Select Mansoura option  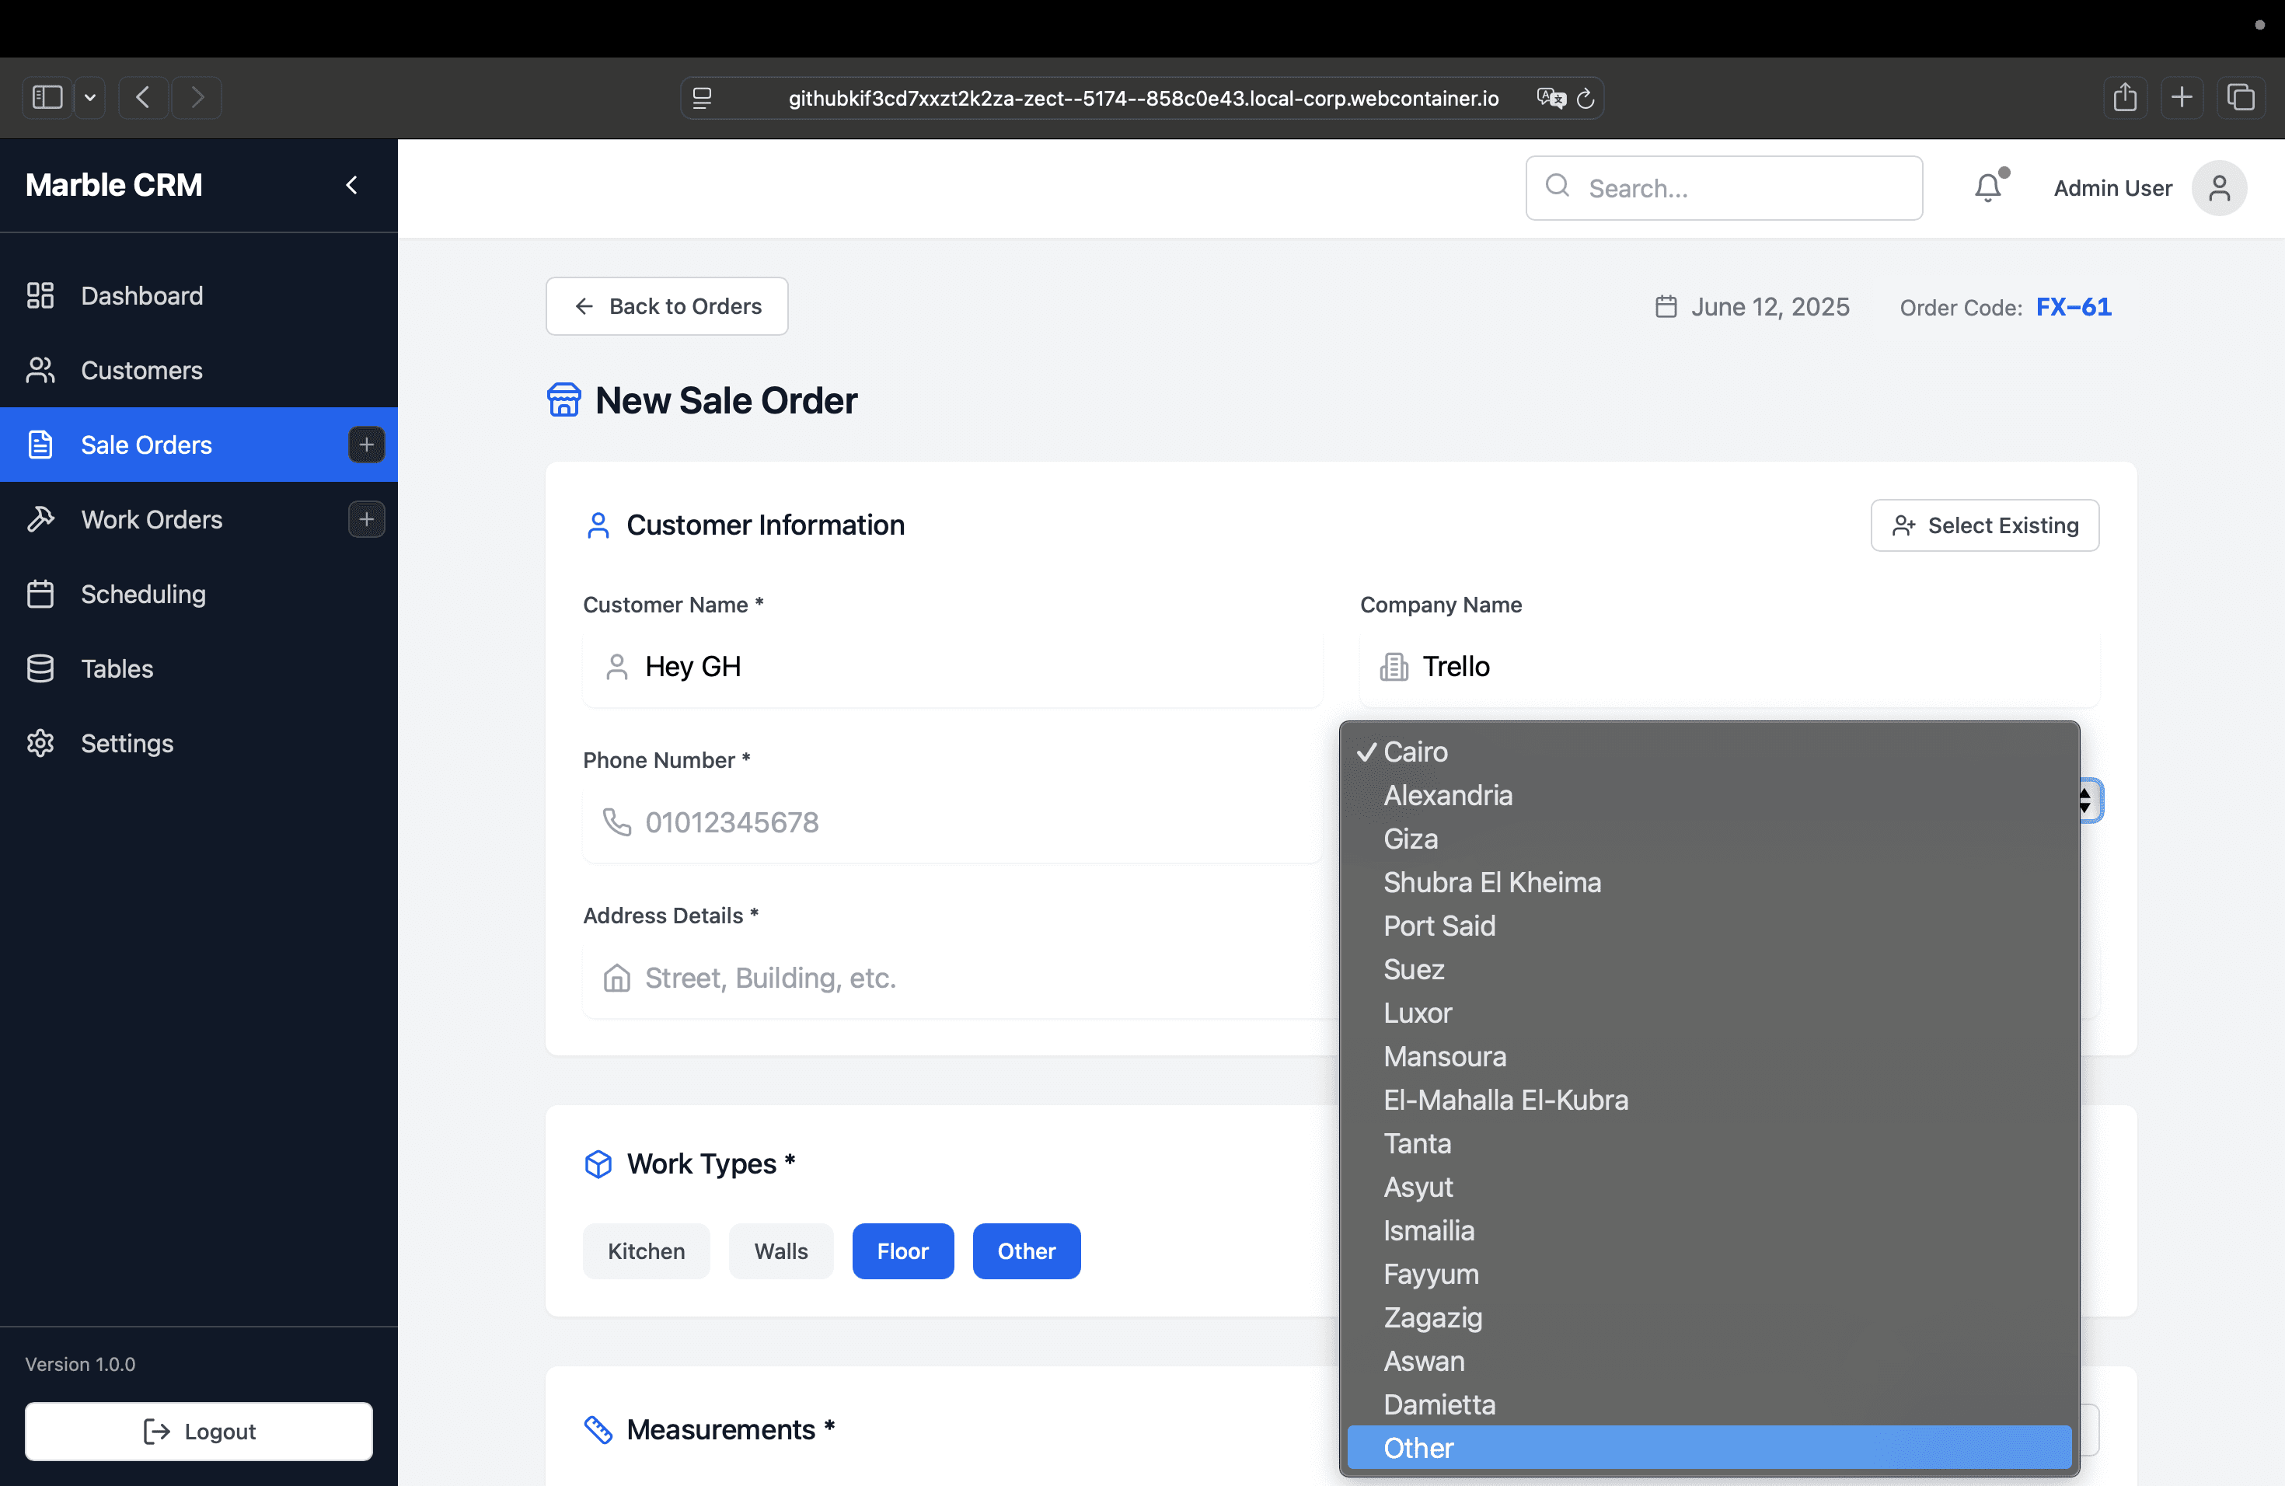point(1709,1056)
